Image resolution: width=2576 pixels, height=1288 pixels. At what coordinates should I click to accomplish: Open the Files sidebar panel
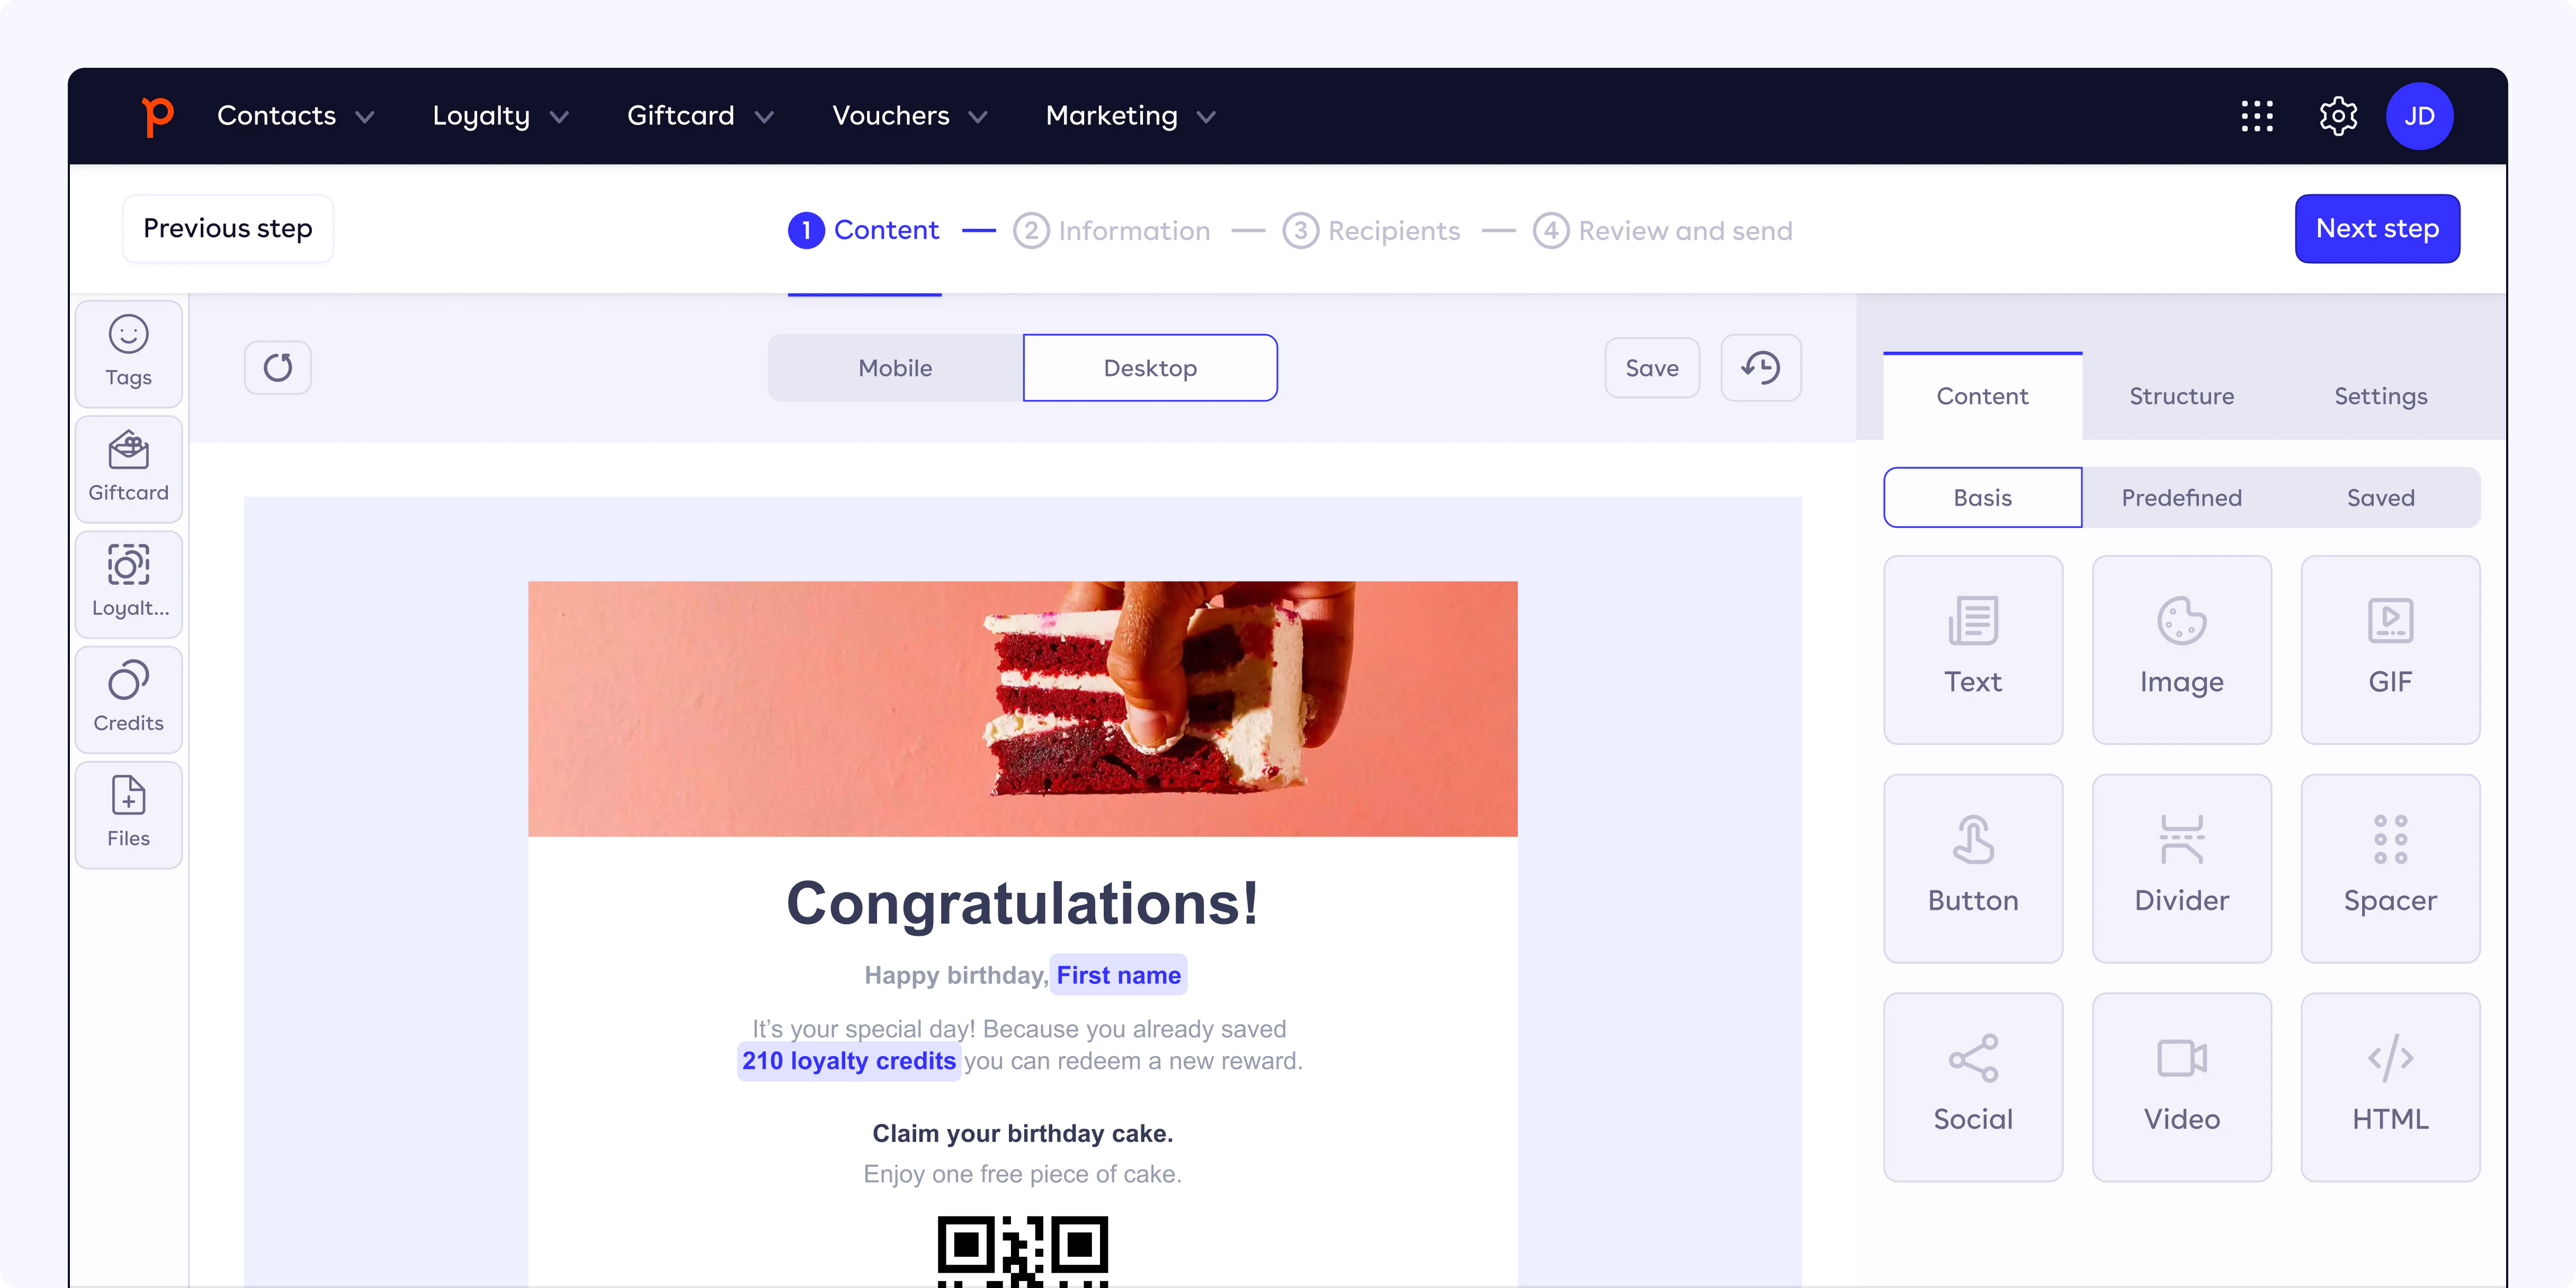(128, 813)
